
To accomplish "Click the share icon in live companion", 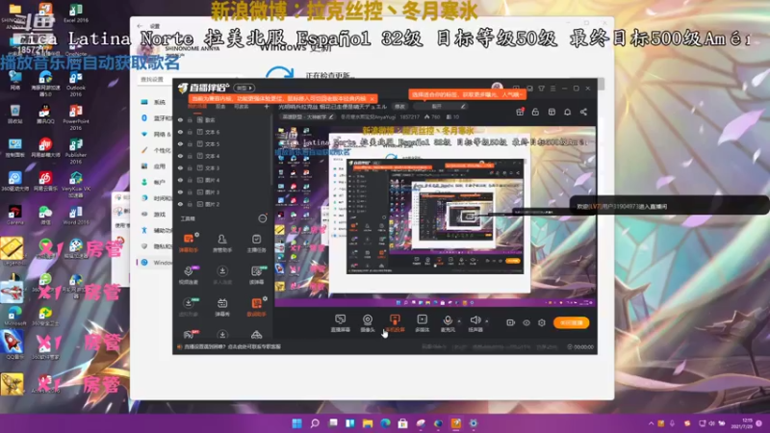I will [x=583, y=112].
